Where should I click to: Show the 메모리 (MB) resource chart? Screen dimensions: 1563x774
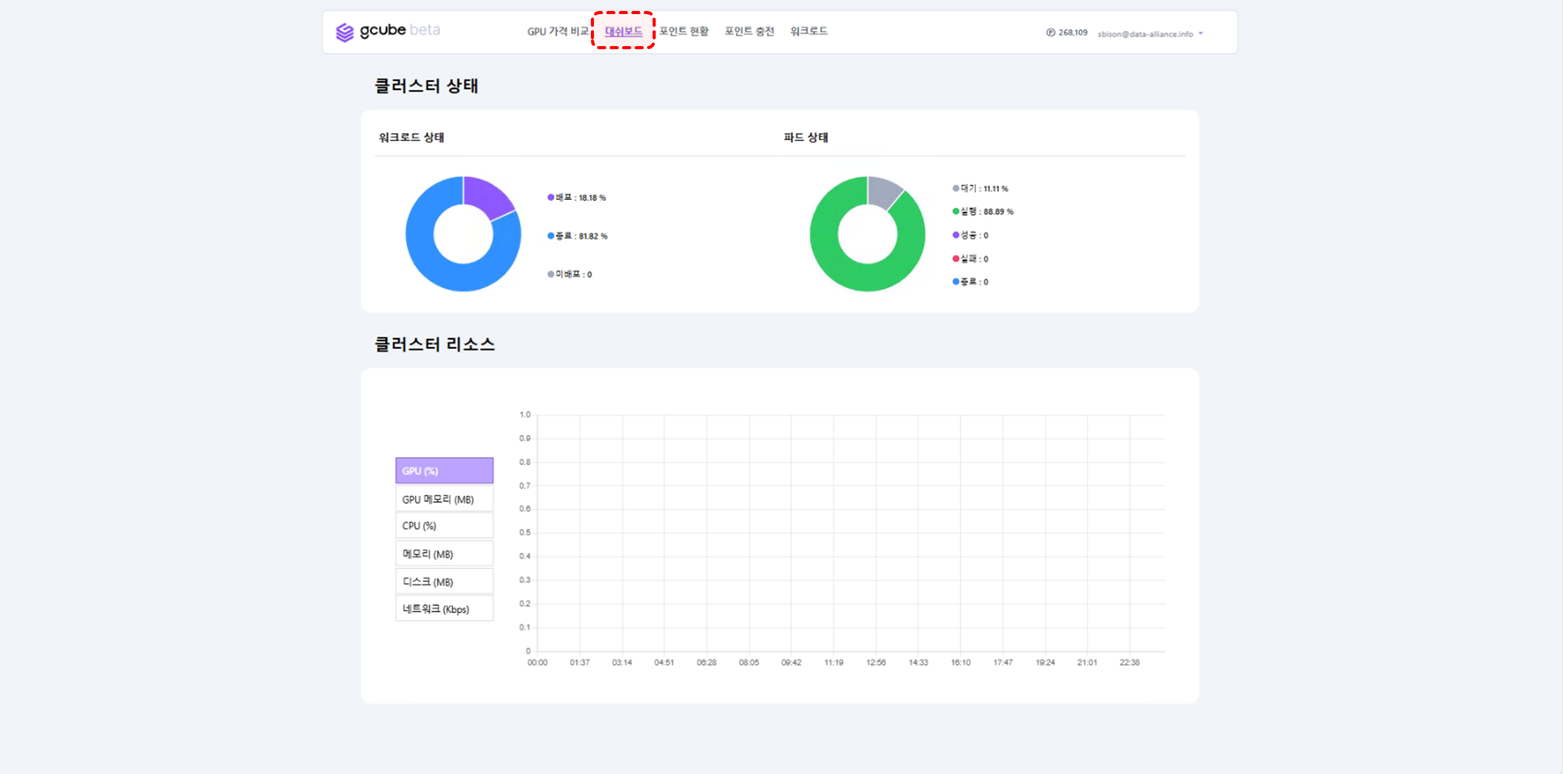coord(444,554)
